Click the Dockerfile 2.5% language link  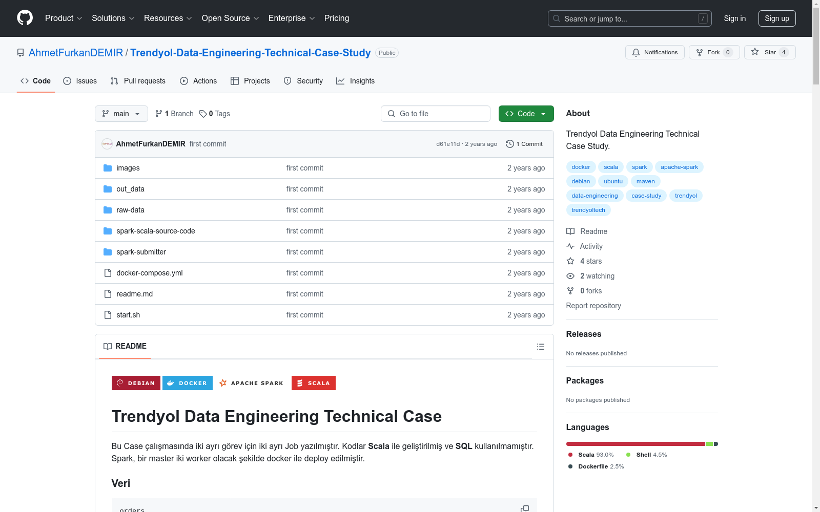[x=596, y=466]
